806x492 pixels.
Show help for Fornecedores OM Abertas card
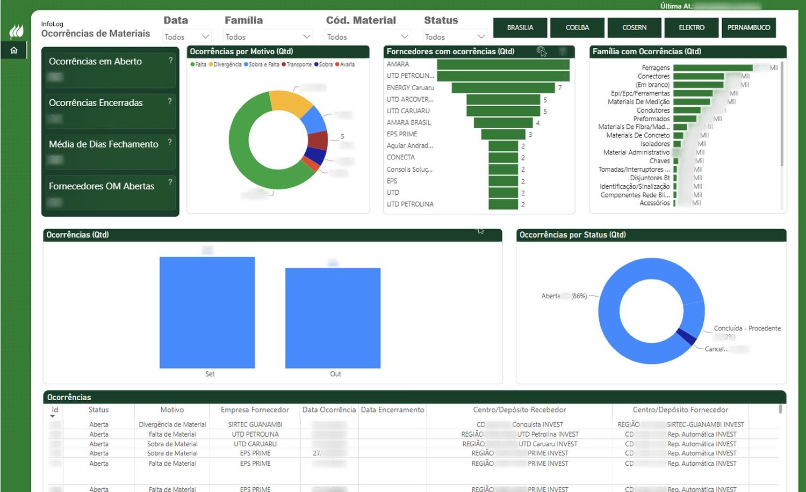point(170,182)
